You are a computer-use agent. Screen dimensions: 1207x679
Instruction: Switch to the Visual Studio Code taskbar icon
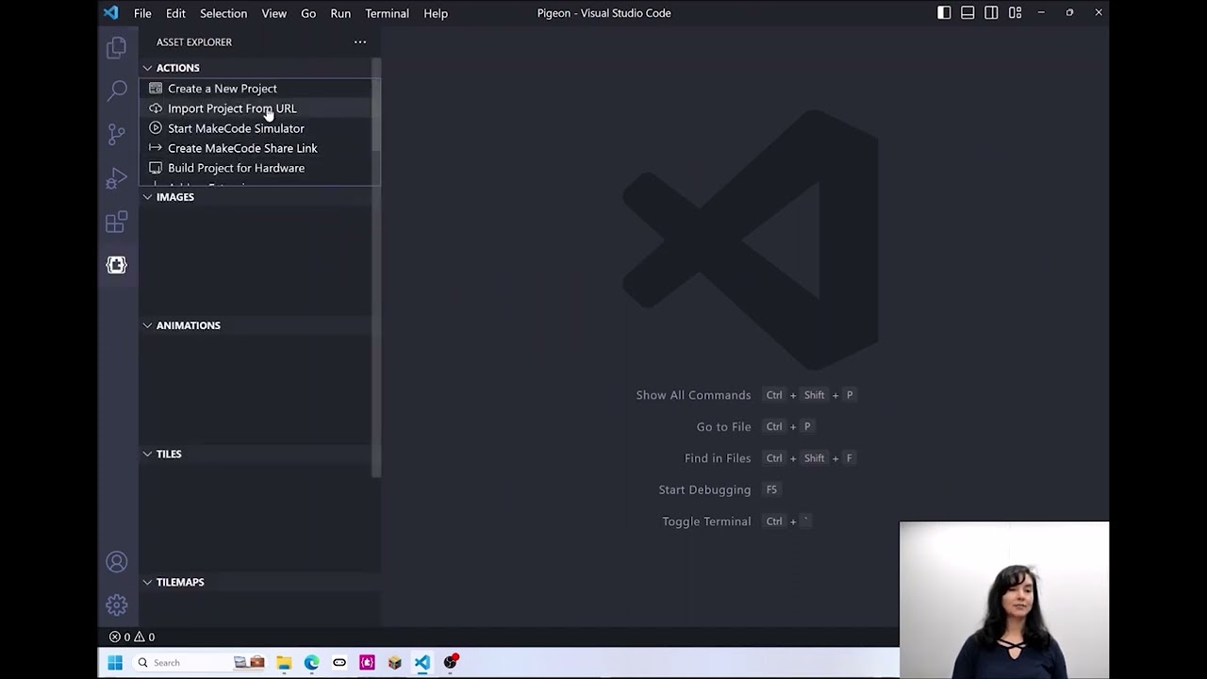[422, 663]
